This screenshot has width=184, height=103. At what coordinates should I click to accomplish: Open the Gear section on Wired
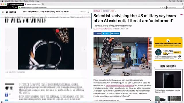pos(46,16)
